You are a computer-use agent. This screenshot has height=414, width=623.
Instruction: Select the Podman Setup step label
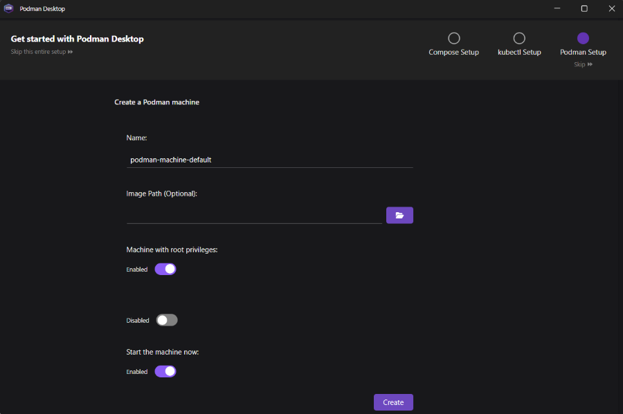(583, 53)
